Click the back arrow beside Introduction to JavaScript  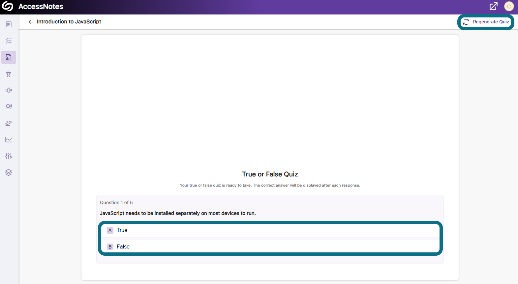click(31, 22)
